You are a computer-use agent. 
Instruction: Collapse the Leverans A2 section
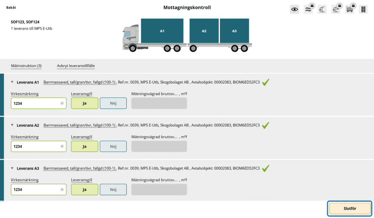pyautogui.click(x=12, y=126)
